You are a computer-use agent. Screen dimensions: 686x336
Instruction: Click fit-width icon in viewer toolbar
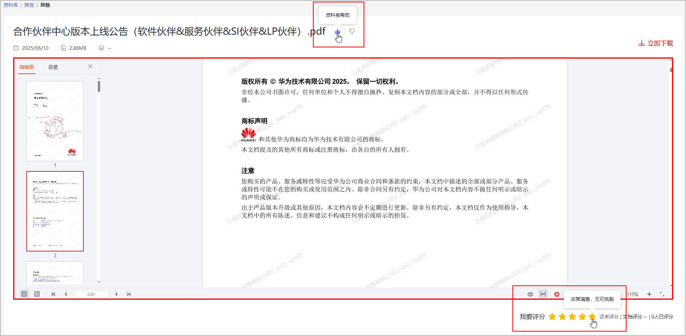pyautogui.click(x=543, y=294)
